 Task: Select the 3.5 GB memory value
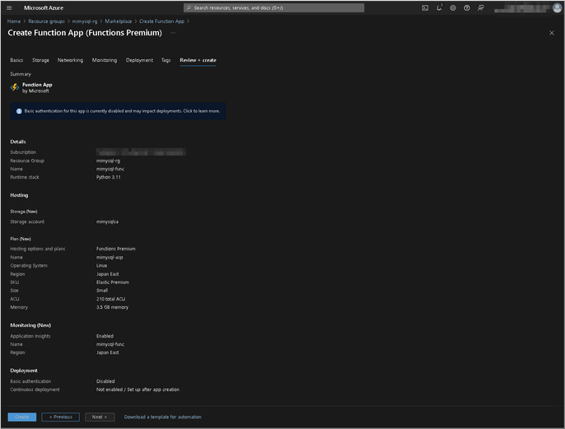112,307
